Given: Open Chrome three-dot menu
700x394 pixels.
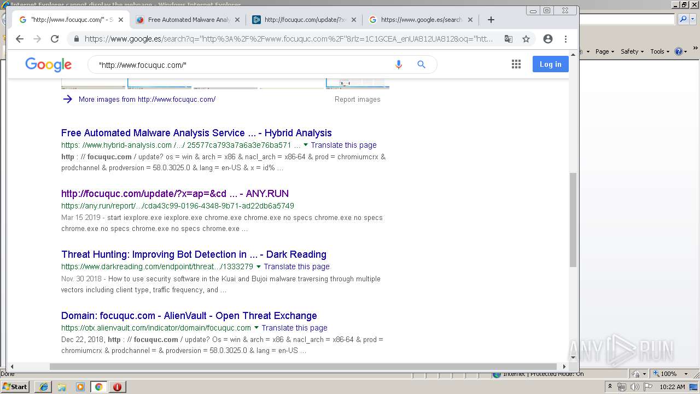Looking at the screenshot, I should point(566,39).
